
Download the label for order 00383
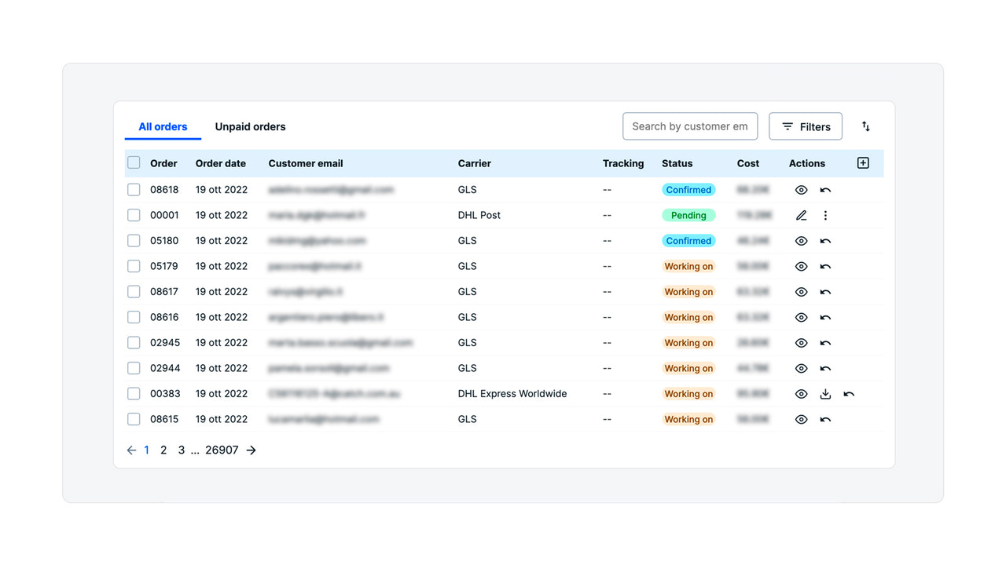825,393
